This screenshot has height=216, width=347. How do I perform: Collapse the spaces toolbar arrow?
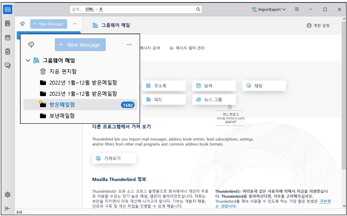pos(8,208)
